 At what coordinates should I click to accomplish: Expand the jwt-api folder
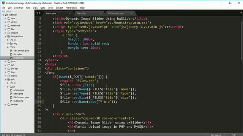tap(6, 69)
